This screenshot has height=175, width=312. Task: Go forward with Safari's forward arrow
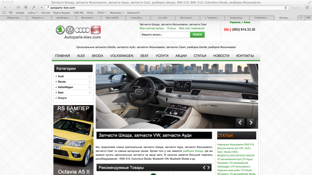(x=10, y=8)
